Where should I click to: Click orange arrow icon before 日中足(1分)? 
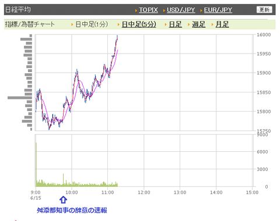tap(72, 24)
